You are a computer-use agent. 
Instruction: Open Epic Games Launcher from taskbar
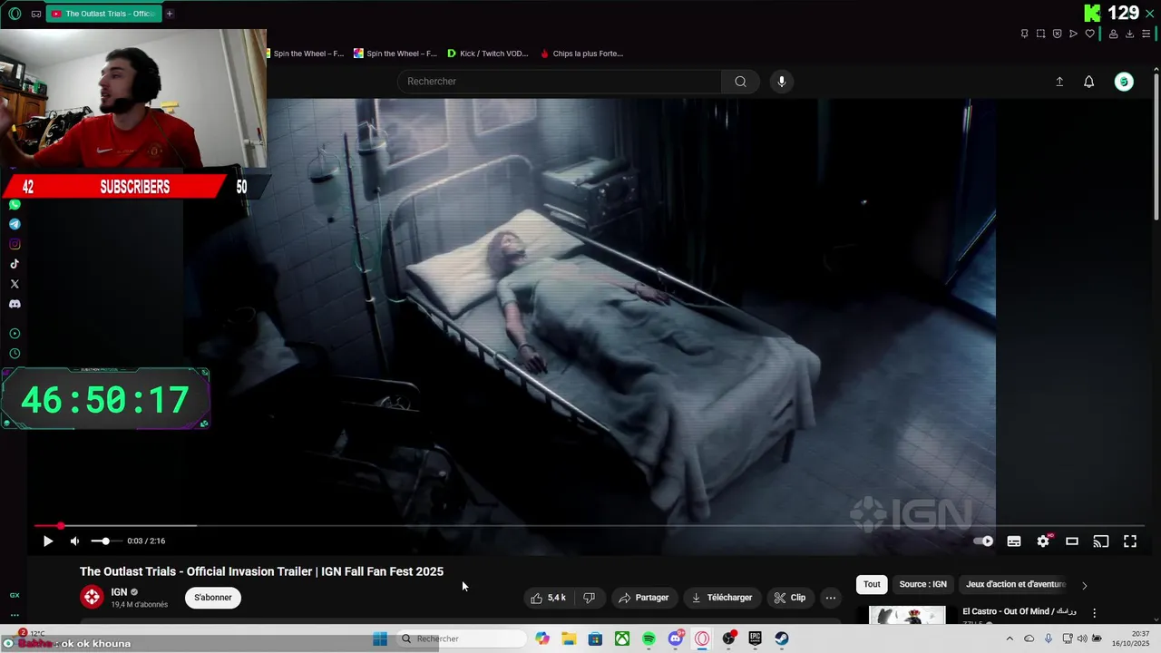click(x=755, y=638)
